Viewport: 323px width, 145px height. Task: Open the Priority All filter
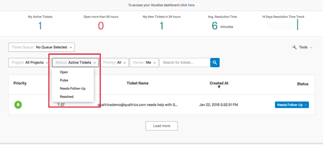(x=114, y=63)
